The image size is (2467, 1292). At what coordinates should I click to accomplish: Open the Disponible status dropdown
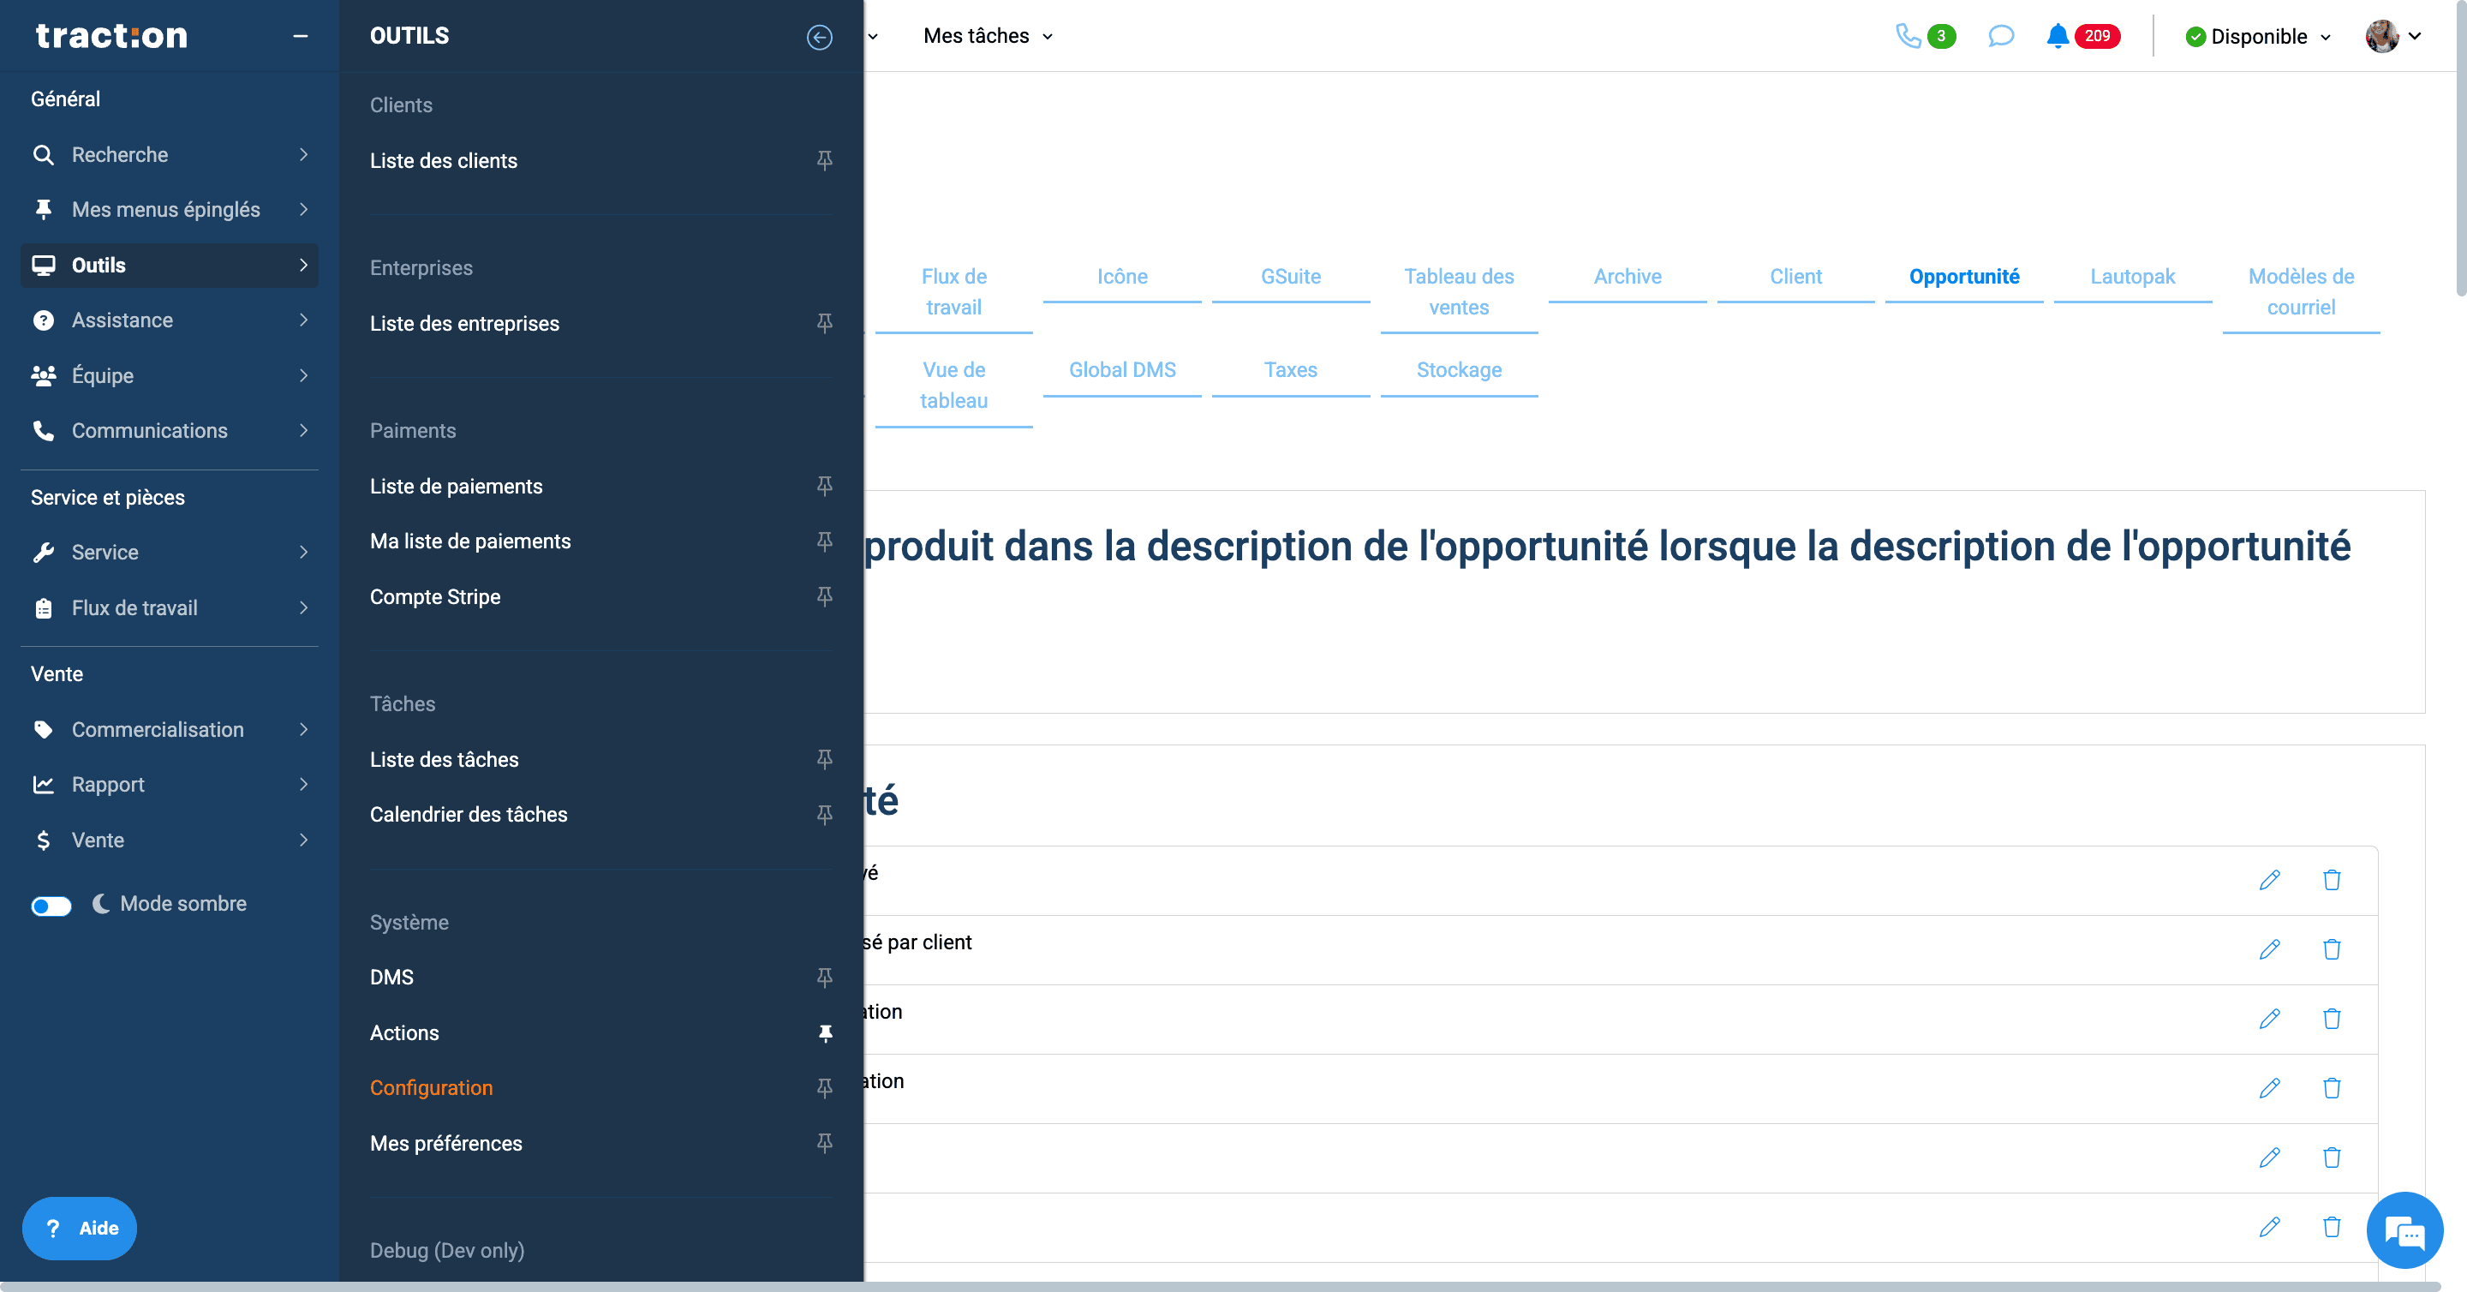pos(2257,36)
